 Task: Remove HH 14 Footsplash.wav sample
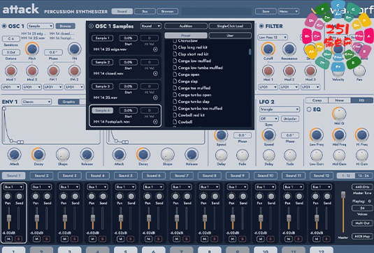[155, 122]
